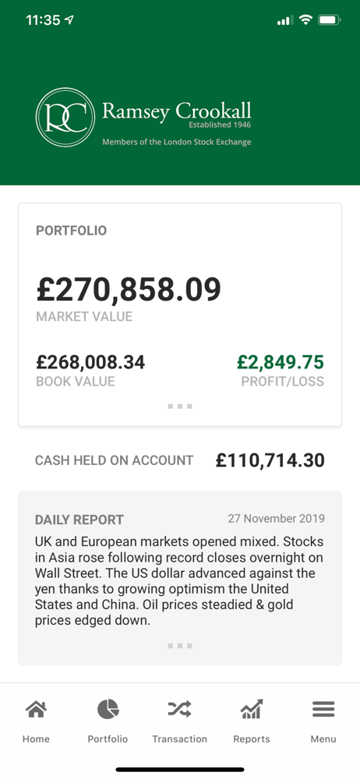
Task: Tap the £2,849.75 profit/loss figure
Action: pos(281,362)
